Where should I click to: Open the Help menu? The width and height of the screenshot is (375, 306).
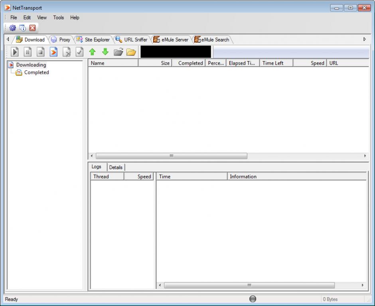click(75, 18)
